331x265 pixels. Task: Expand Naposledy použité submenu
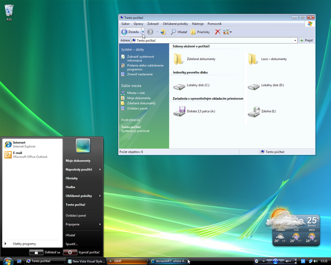click(x=83, y=169)
